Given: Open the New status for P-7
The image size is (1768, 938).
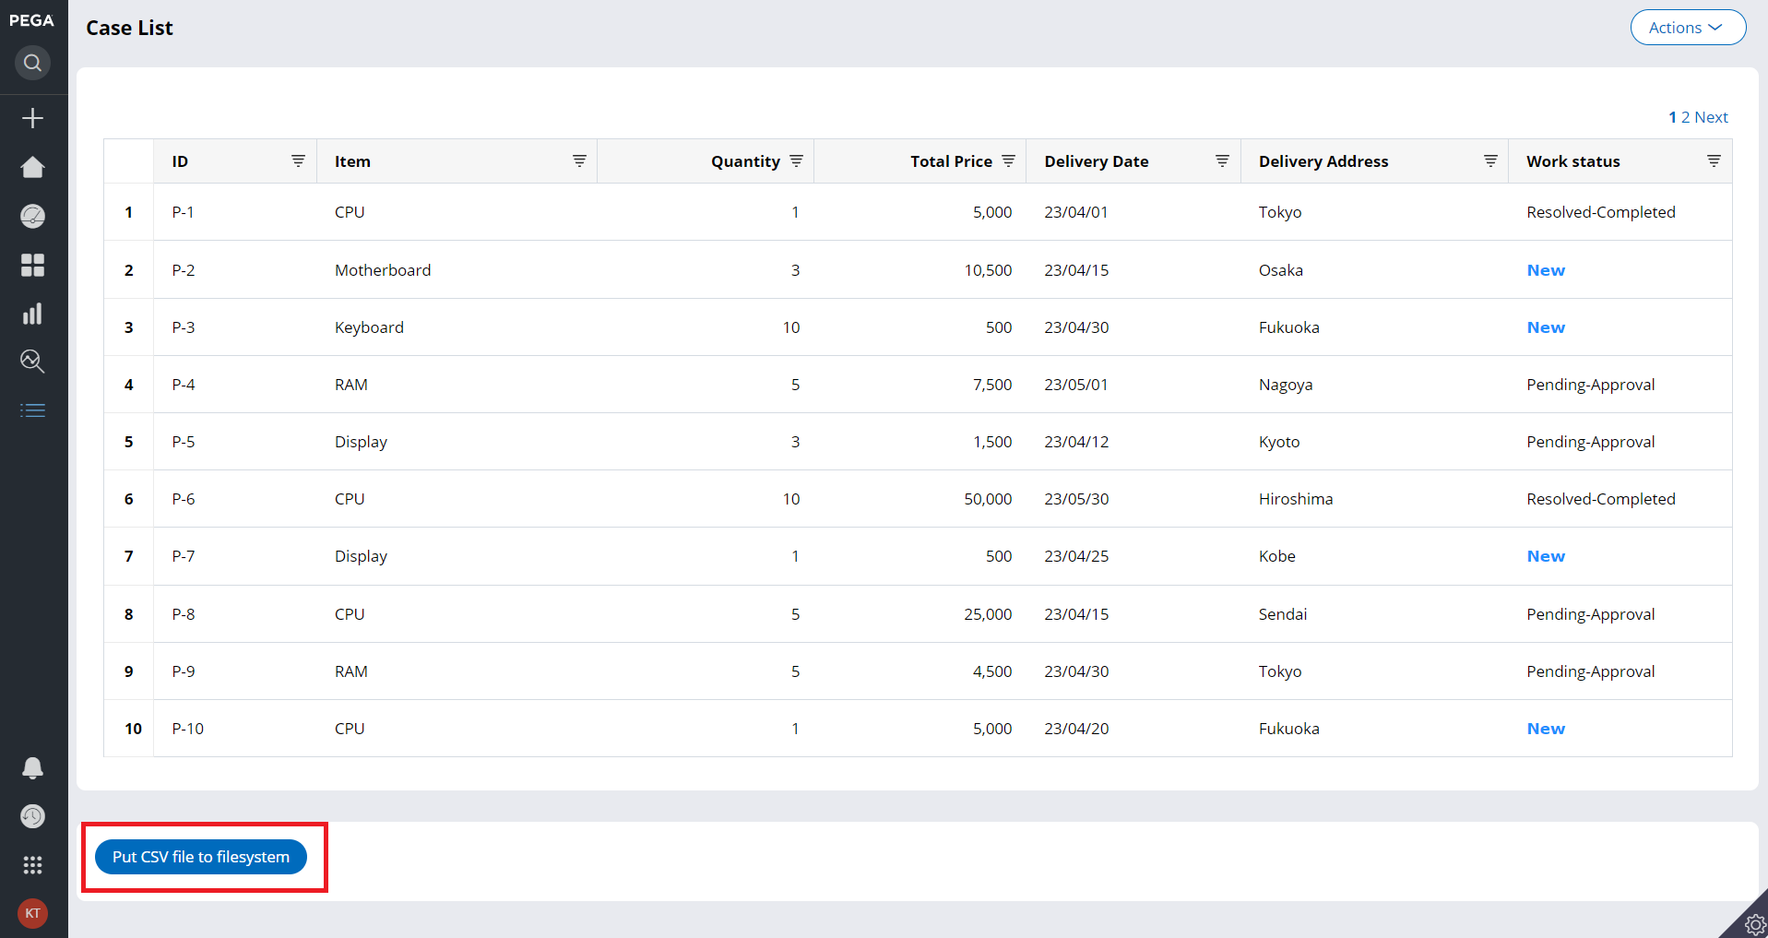Looking at the screenshot, I should (1546, 556).
